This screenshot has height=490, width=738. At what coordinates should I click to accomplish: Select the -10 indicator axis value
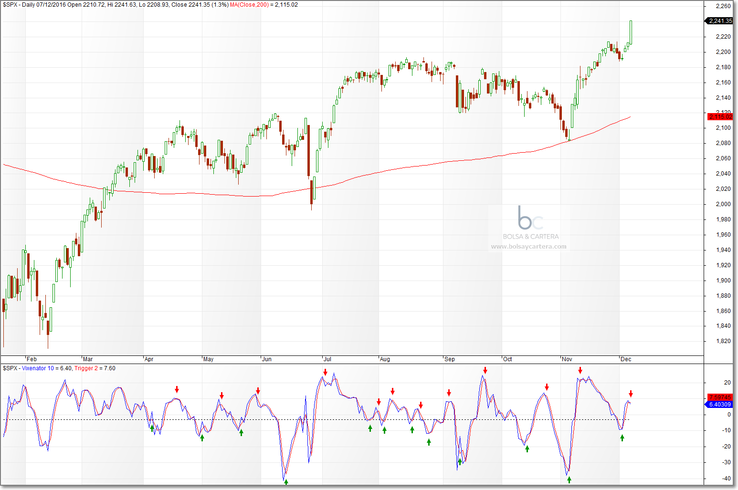727,430
